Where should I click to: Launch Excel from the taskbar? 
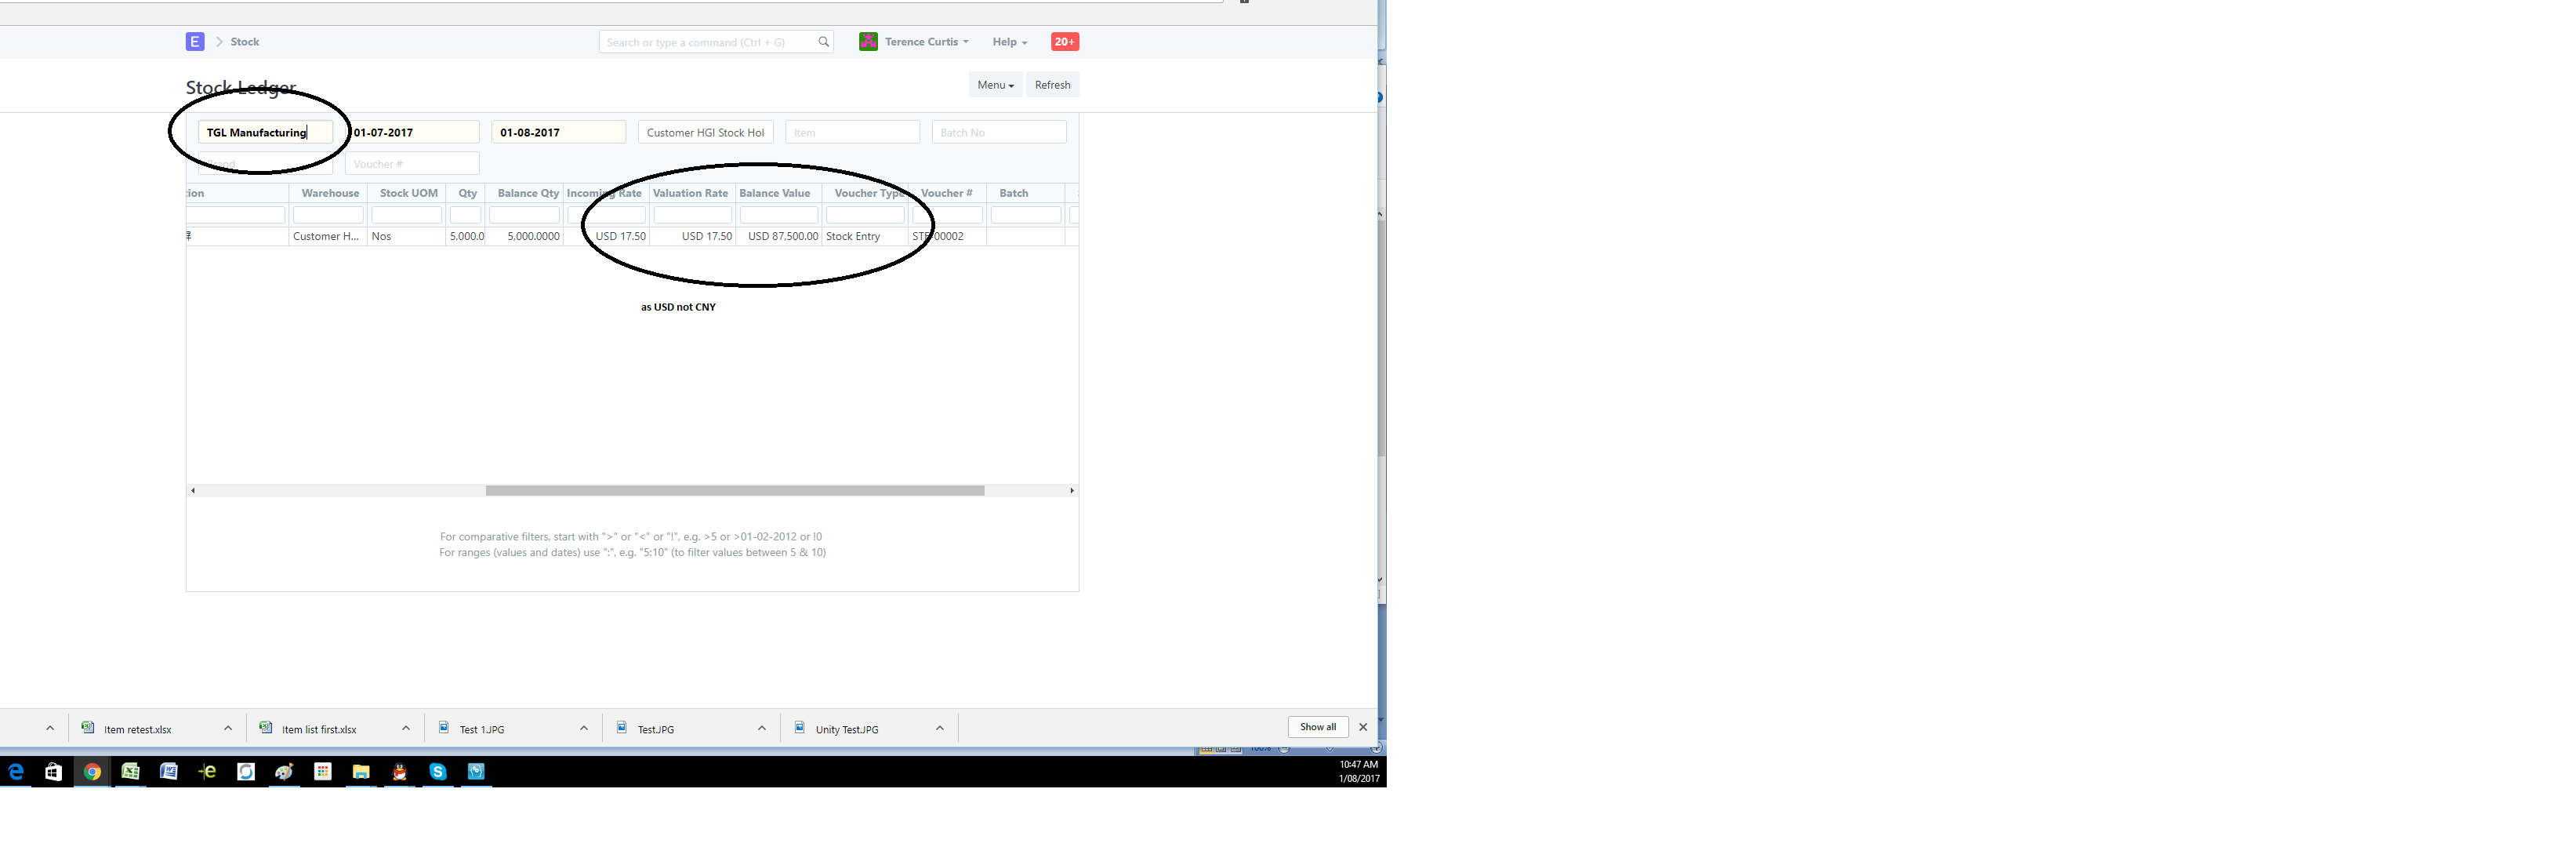130,772
